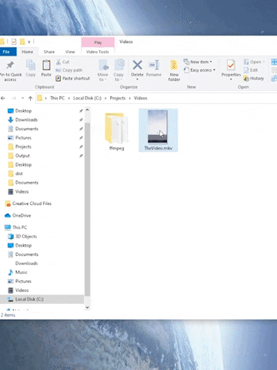The width and height of the screenshot is (277, 370).
Task: Click the Move to icon
Action: pos(103,66)
